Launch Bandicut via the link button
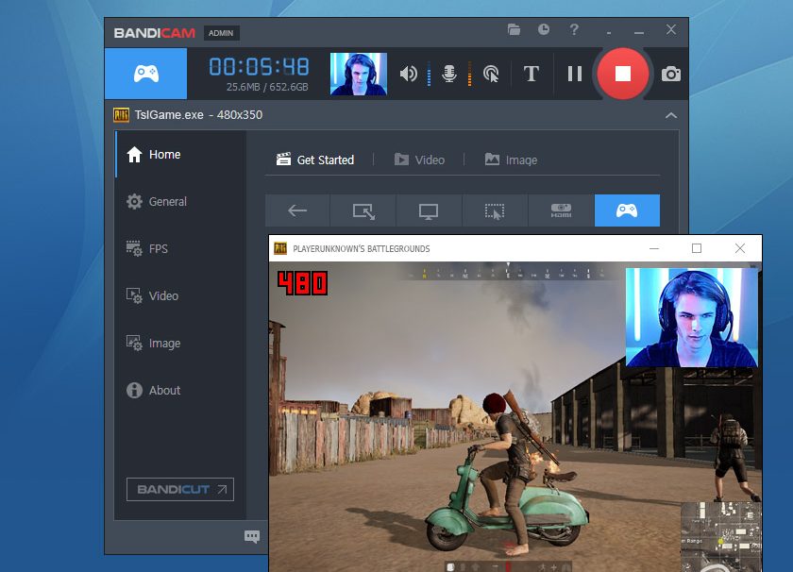793x572 pixels. pos(180,490)
